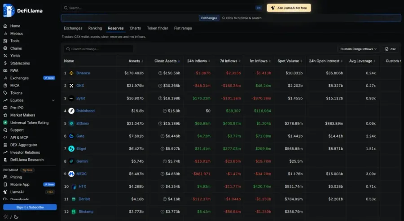Switch to dark theme moon icon
Viewport: 404px width, 221px height.
point(16,217)
